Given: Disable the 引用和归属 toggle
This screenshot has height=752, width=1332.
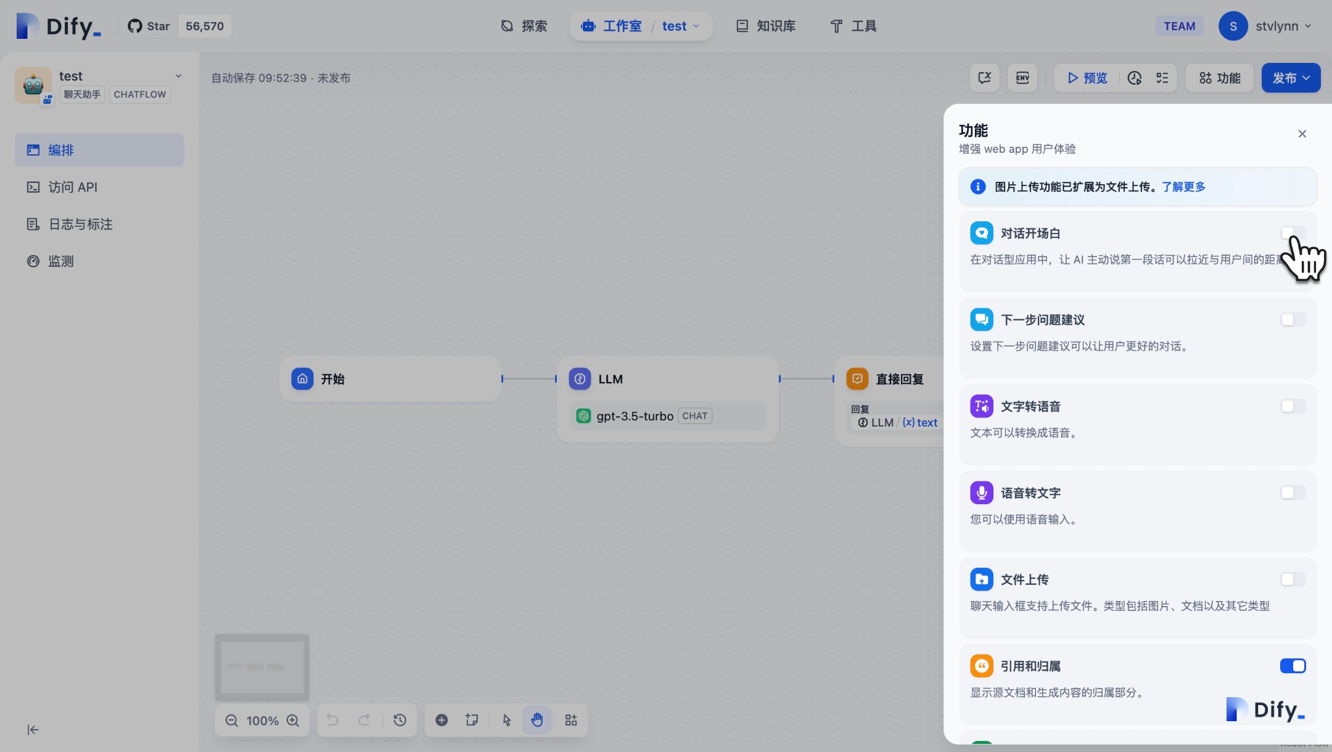Looking at the screenshot, I should coord(1293,666).
